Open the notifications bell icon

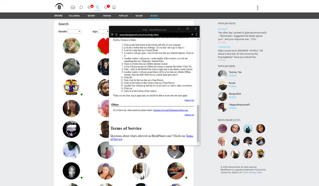(x=106, y=7)
